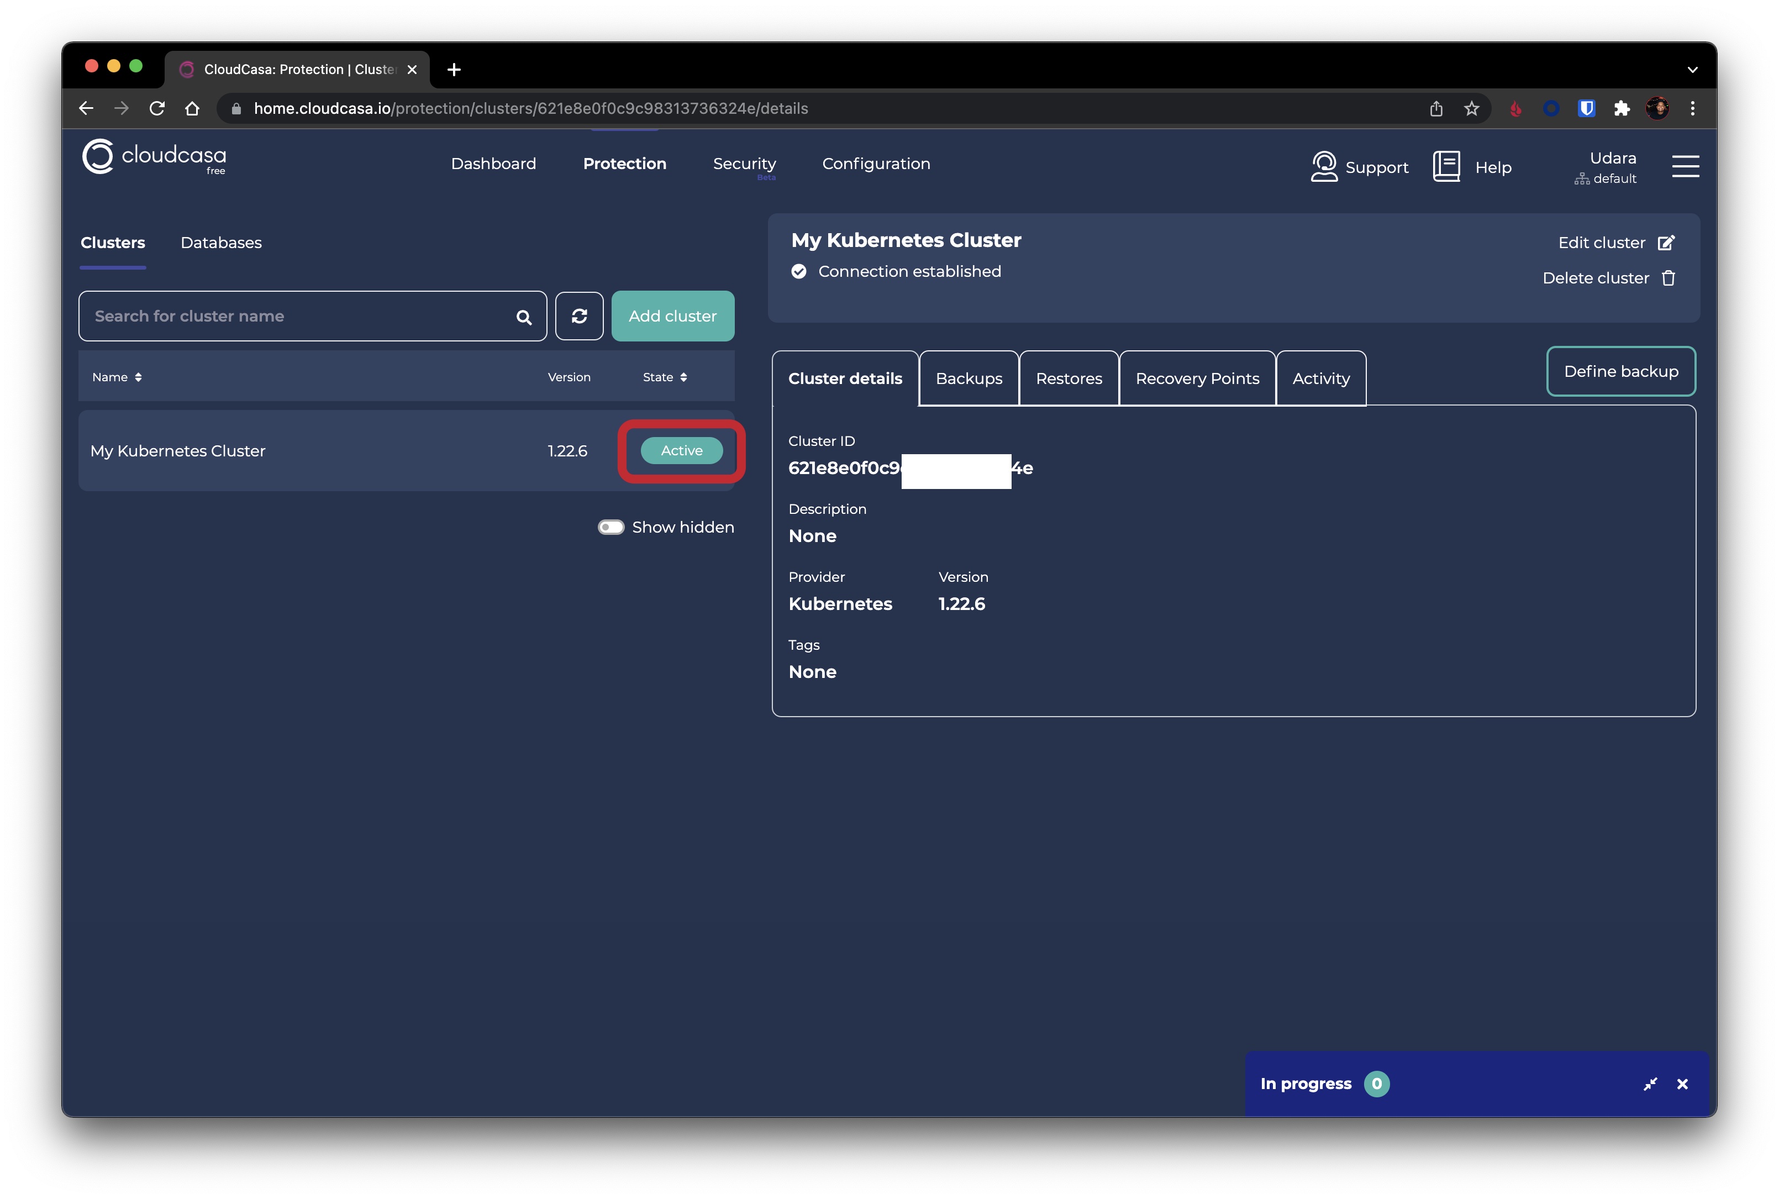Click the Version column header
This screenshot has height=1199, width=1779.
[x=569, y=377]
